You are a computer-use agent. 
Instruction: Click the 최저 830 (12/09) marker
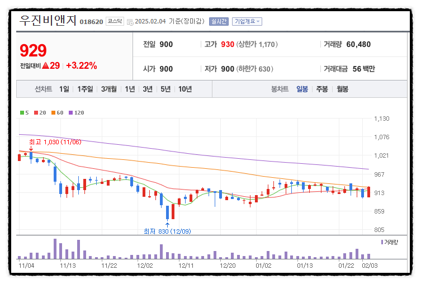[167, 231]
